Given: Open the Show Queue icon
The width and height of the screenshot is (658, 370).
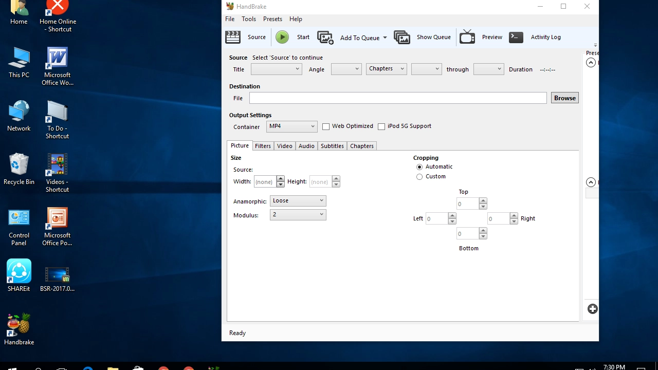Looking at the screenshot, I should pyautogui.click(x=402, y=37).
